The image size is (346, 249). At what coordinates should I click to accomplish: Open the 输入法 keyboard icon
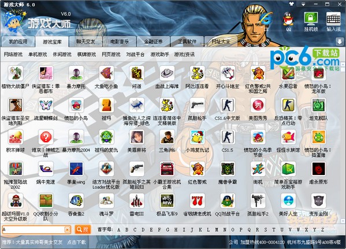[333, 18]
